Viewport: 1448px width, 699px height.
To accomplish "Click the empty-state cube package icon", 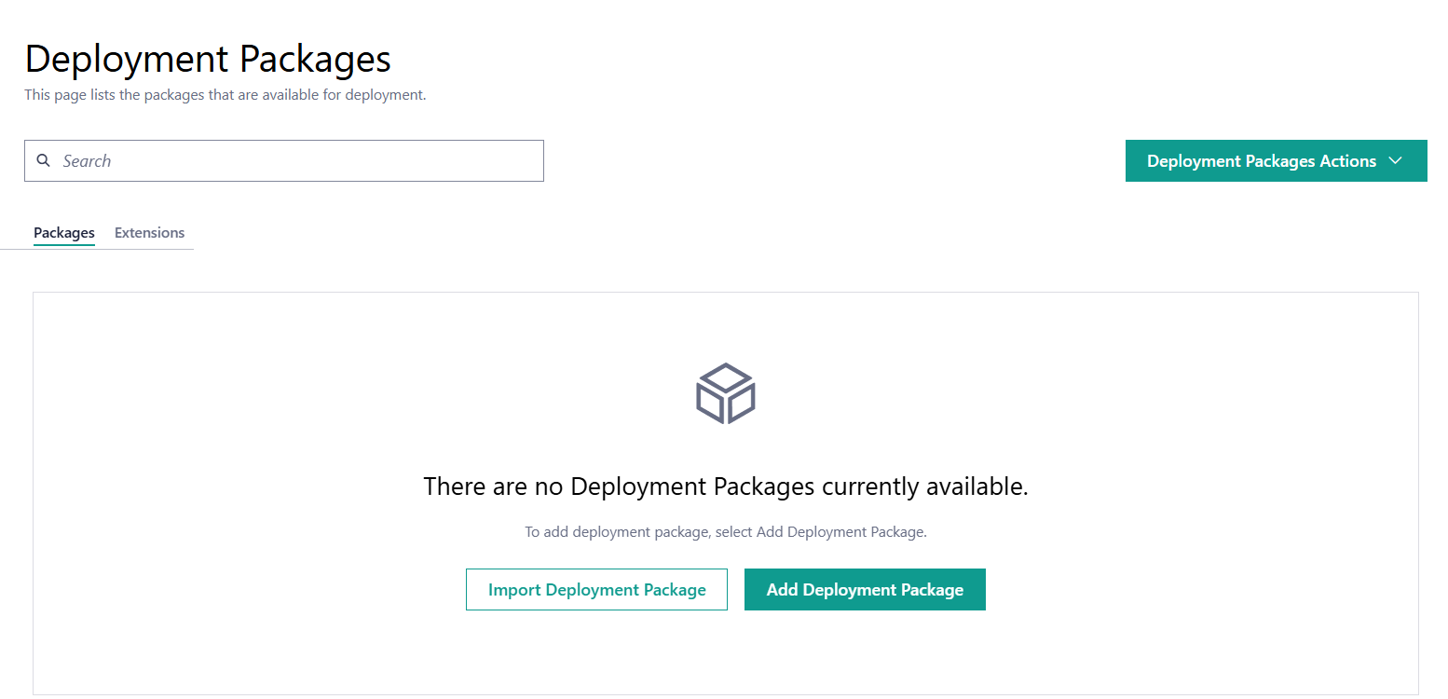I will pyautogui.click(x=725, y=393).
